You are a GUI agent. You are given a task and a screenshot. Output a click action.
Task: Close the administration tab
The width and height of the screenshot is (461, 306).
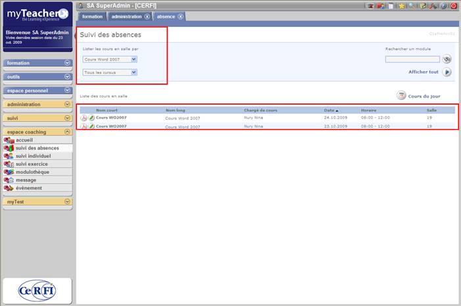(147, 16)
